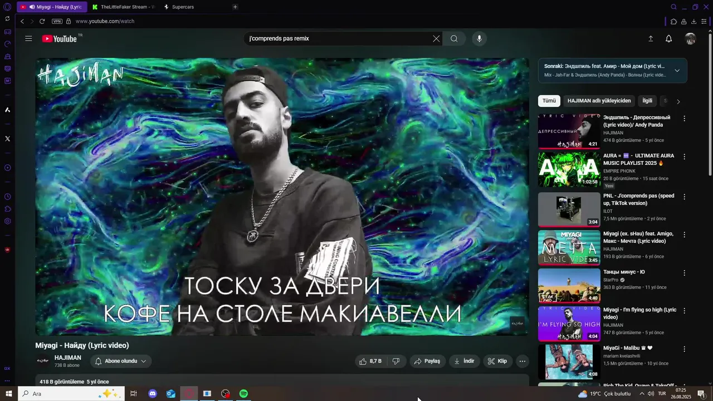Viewport: 713px width, 401px height.
Task: Open the Opera GX menu logo
Action: click(7, 7)
